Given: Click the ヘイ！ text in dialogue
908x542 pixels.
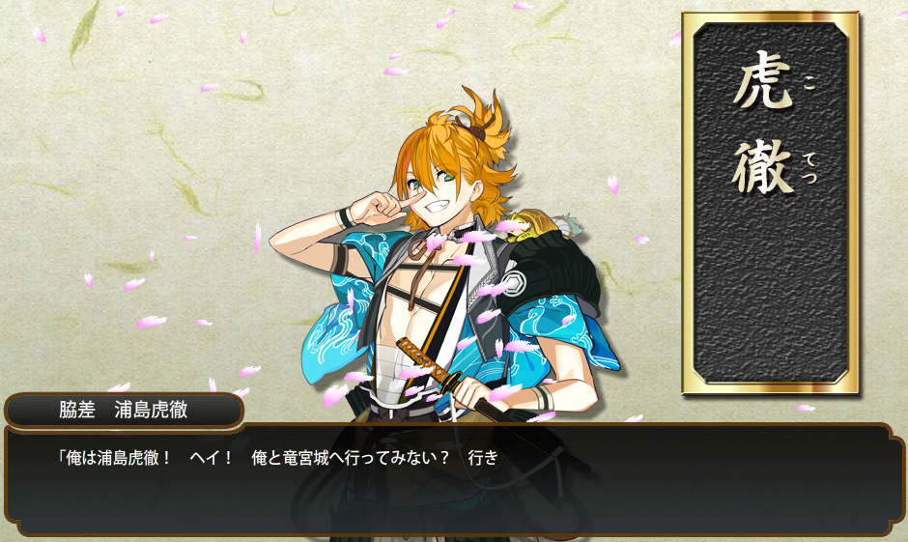Looking at the screenshot, I should (212, 458).
